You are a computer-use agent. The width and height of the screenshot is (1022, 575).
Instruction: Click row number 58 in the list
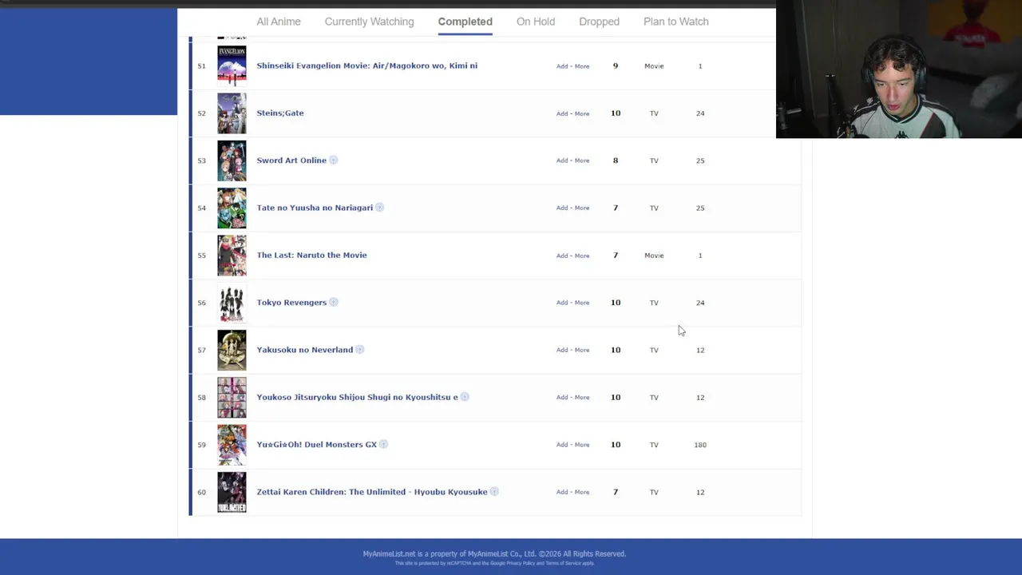(x=201, y=397)
